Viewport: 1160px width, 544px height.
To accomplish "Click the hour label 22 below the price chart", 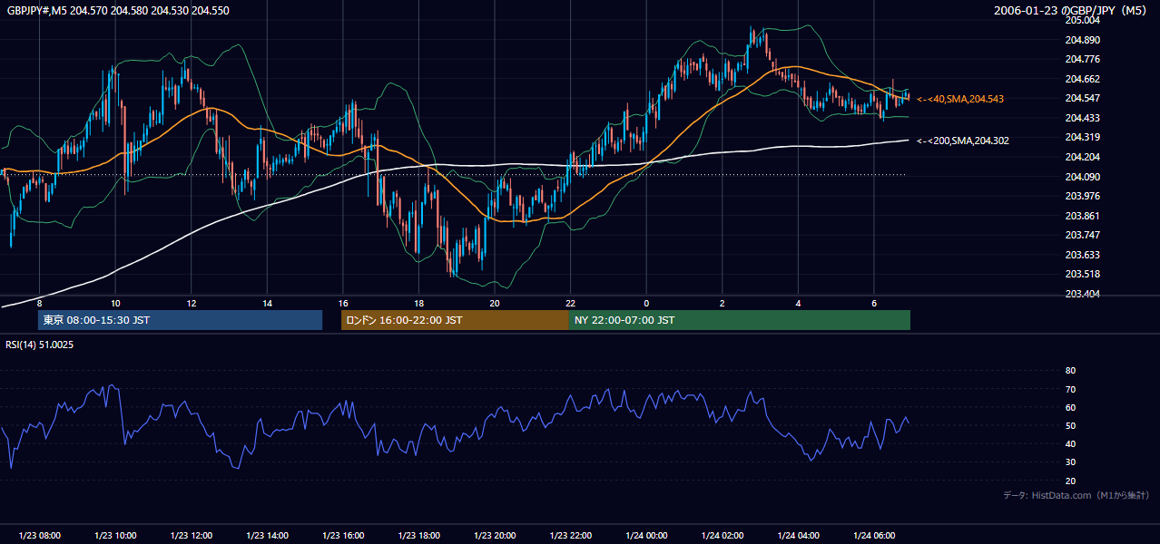I will pyautogui.click(x=570, y=303).
